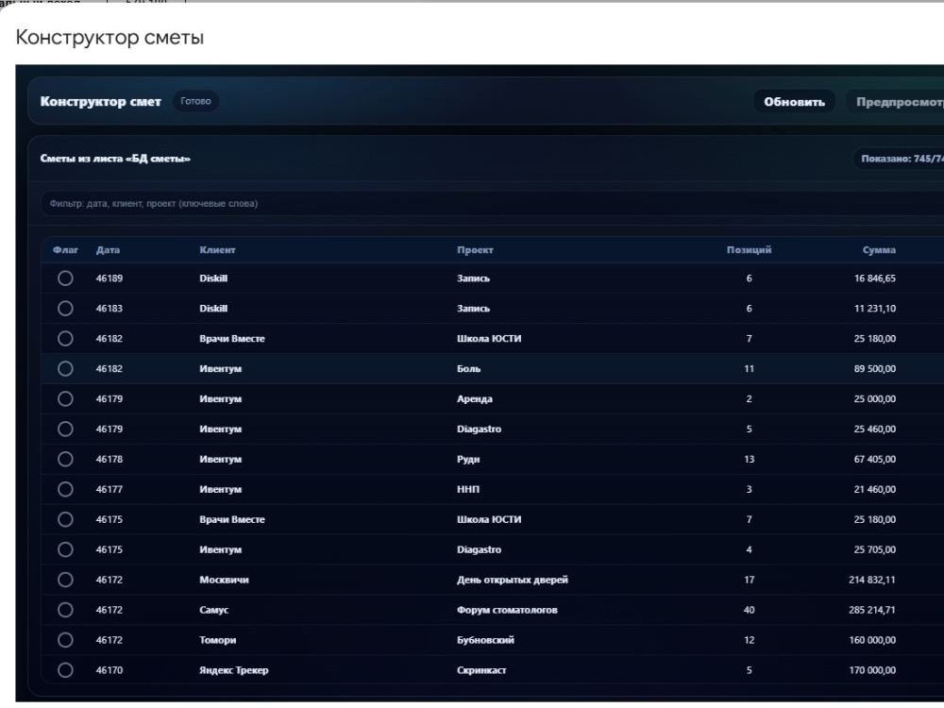
Task: Select the radio for Врачи Вместе 46182 row
Action: click(x=66, y=338)
